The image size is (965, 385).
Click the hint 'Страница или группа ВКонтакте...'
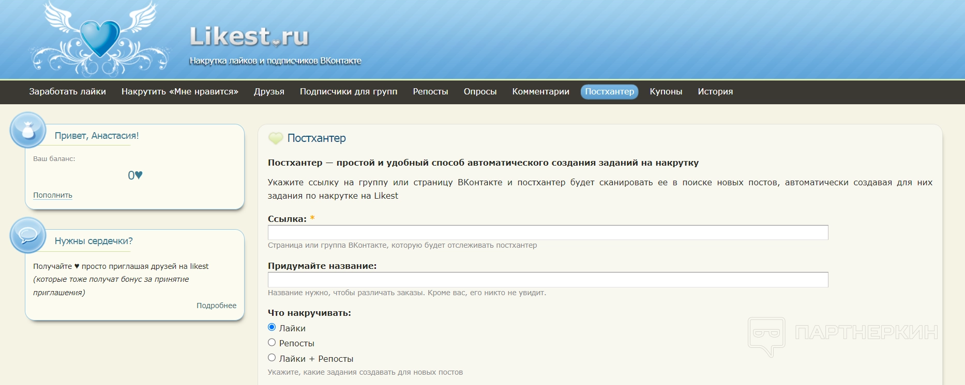coord(402,245)
